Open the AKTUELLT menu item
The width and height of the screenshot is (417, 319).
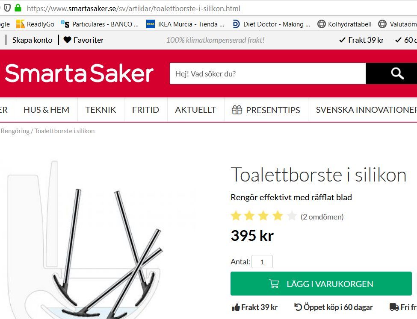(x=195, y=110)
